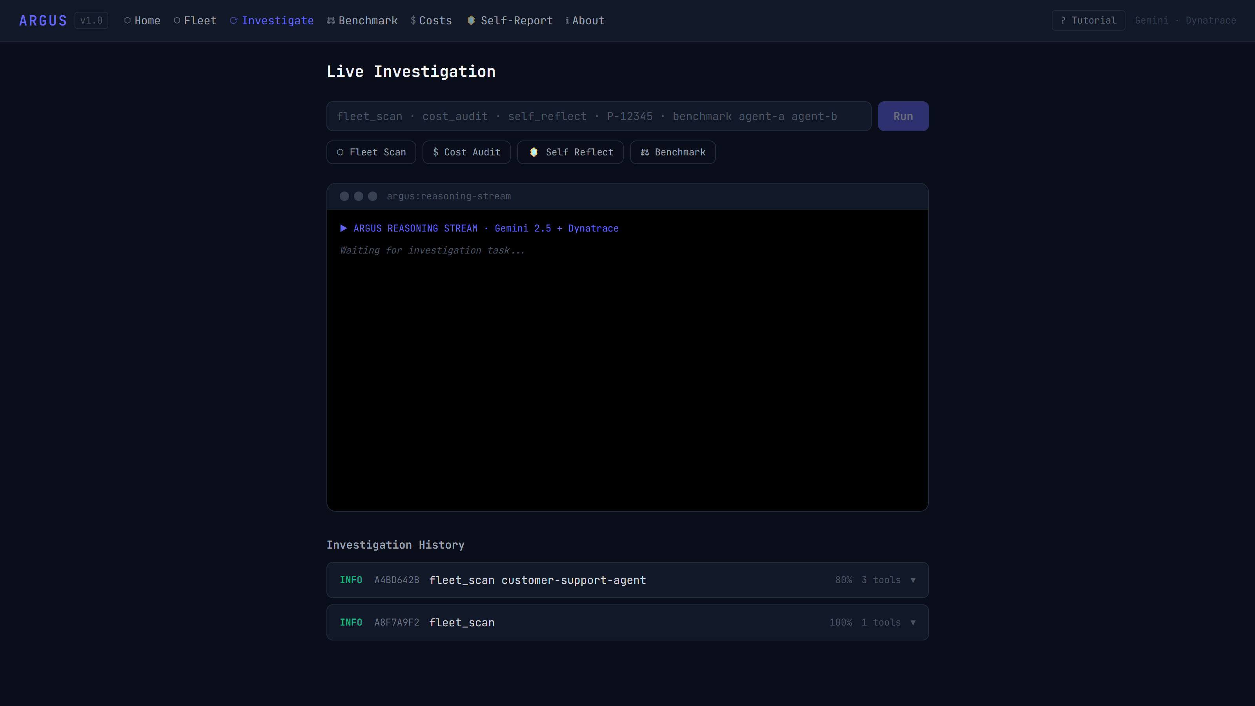Click the first terminal window dot
1255x706 pixels.
[x=344, y=196]
